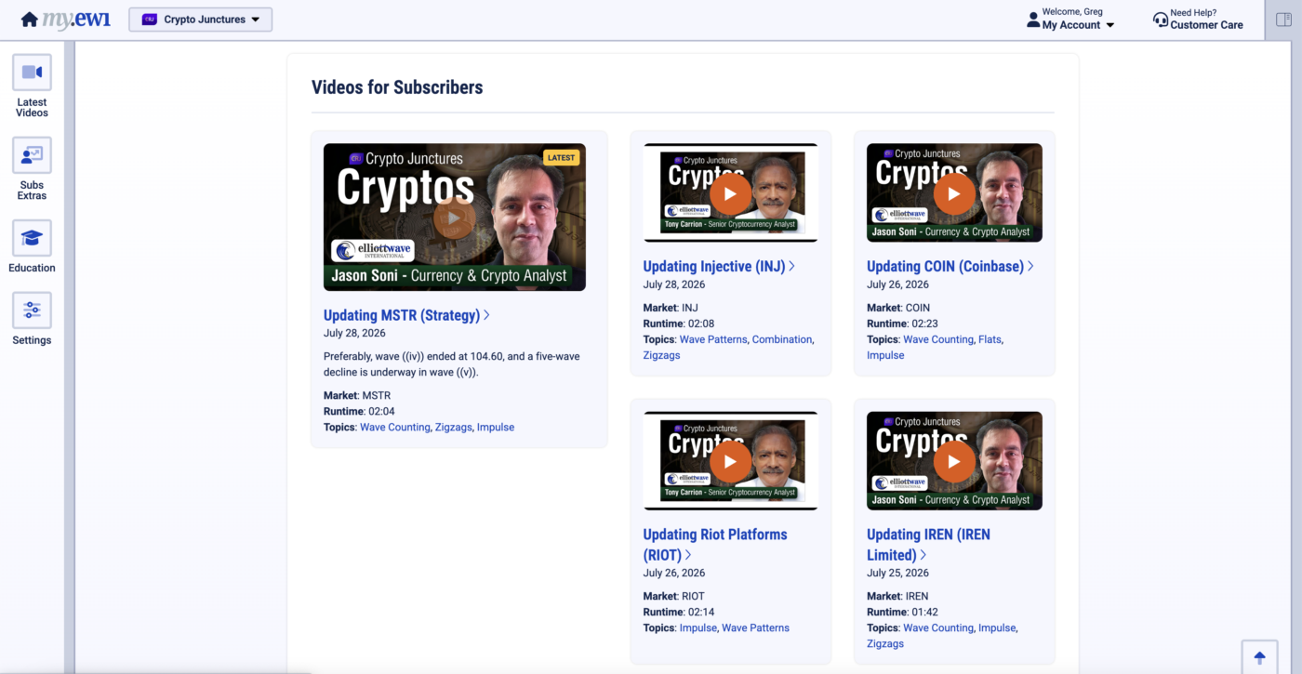Click the back-to-top arrow button
The width and height of the screenshot is (1302, 674).
[x=1260, y=657]
